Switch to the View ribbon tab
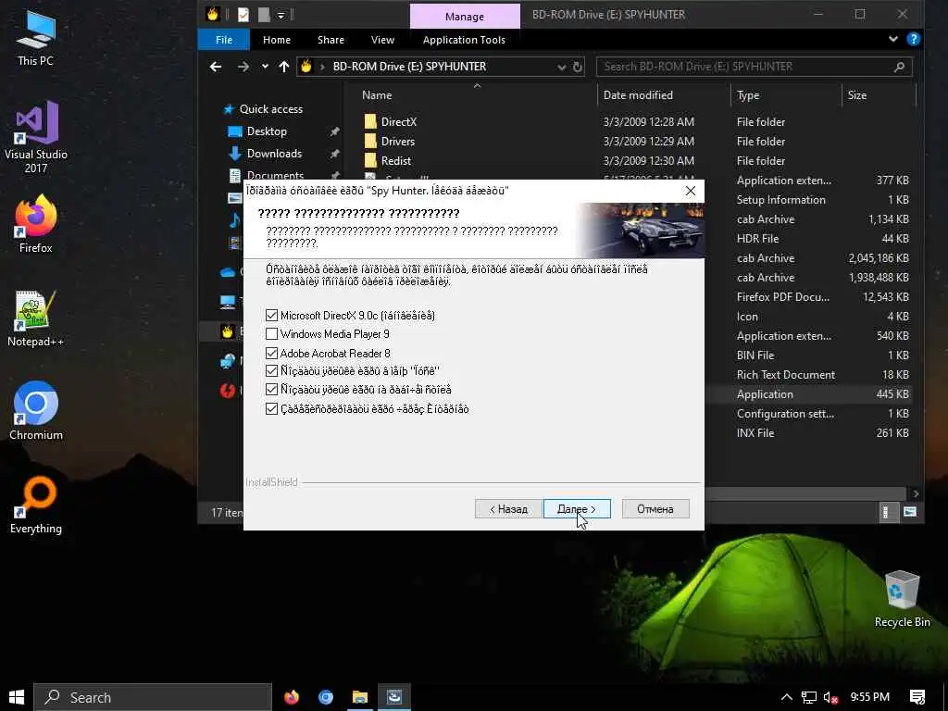Screen dimensions: 948x711 [x=382, y=40]
